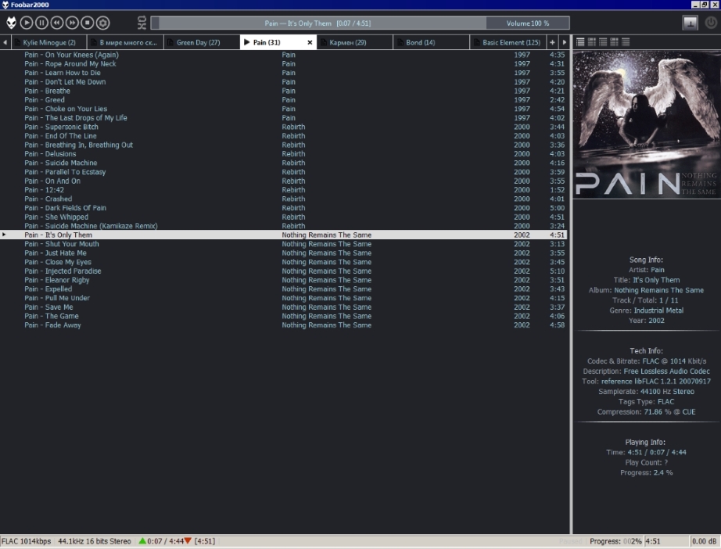Toggle the shuffle/repeat playback order icon
The height and width of the screenshot is (549, 721).
click(x=142, y=23)
